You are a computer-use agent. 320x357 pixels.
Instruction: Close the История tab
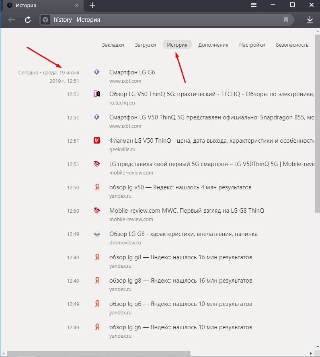point(77,5)
